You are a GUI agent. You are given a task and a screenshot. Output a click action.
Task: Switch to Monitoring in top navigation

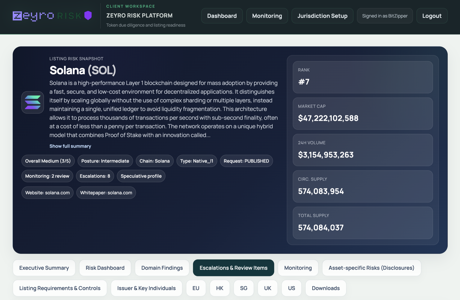267,16
